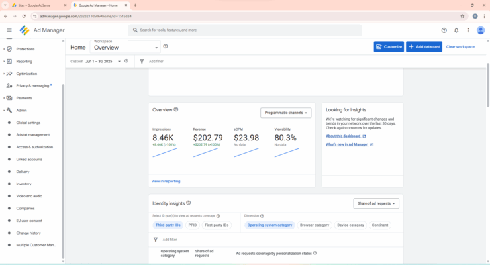Viewport: 490px width, 265px height.
Task: Click the sidebar vertical scrollbar
Action: coord(63,171)
